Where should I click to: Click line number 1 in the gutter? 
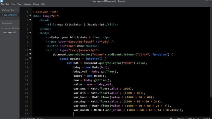point(27,12)
